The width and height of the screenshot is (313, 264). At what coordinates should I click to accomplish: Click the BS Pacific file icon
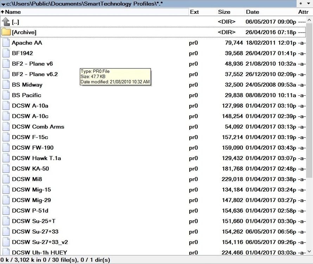tap(6, 95)
